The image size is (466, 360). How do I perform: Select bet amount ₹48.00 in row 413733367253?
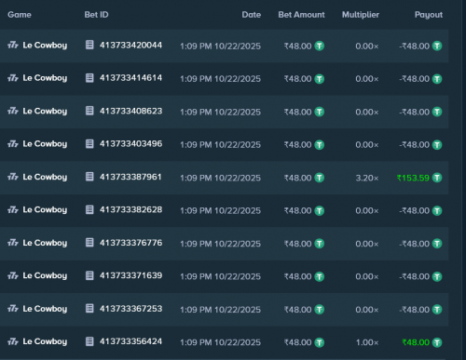pyautogui.click(x=297, y=310)
